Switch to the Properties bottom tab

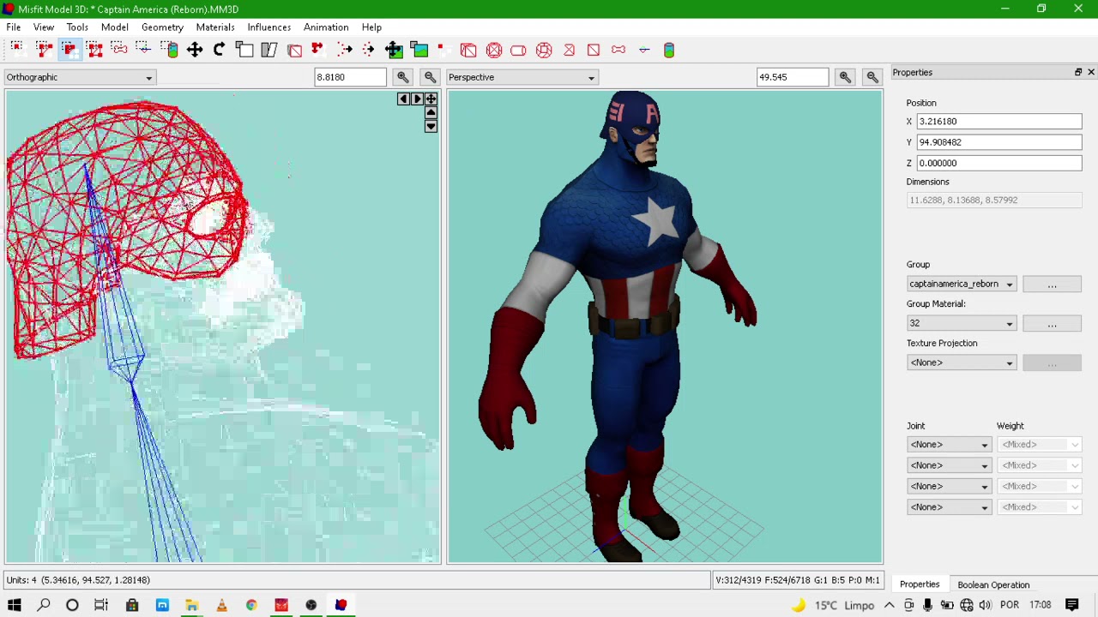click(x=920, y=584)
